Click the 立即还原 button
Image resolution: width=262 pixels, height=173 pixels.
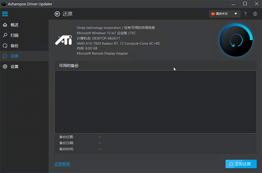241,164
